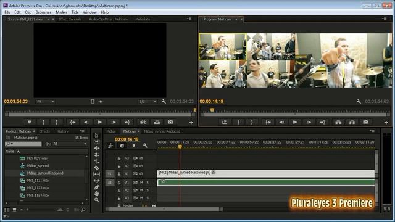Click Program monitor Extract button
Viewport: 395px width, 222px height.
[x=352, y=122]
